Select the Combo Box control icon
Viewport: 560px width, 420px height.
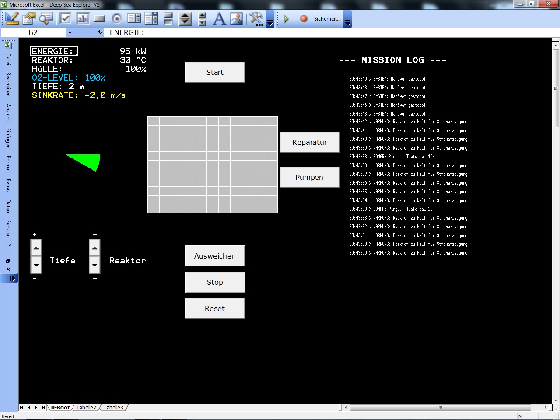point(151,19)
